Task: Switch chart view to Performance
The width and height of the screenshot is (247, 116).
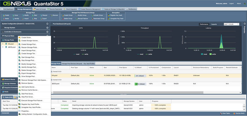Action: click(204, 24)
